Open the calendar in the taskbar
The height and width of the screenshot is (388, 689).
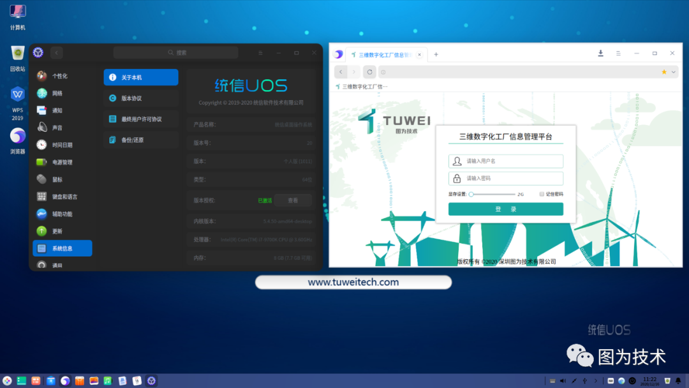(137, 381)
